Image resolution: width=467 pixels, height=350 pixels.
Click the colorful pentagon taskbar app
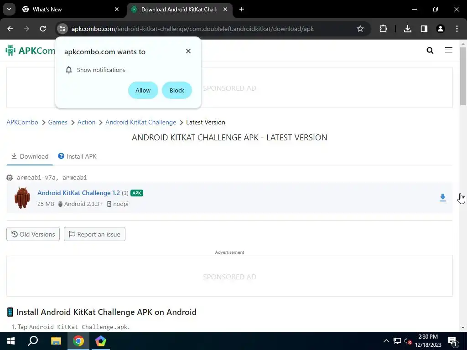point(101,341)
